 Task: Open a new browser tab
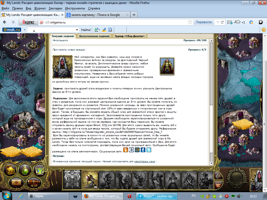pyautogui.click(x=134, y=15)
